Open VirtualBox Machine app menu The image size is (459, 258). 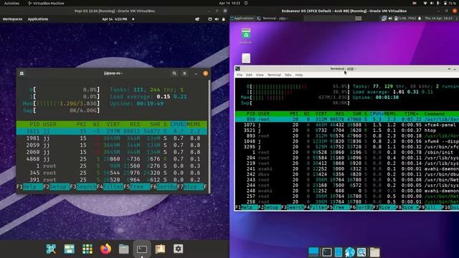46,3
